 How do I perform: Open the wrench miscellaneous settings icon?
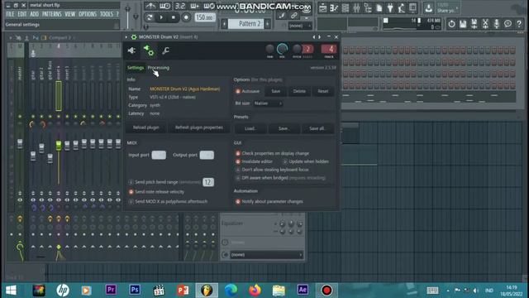tap(165, 50)
